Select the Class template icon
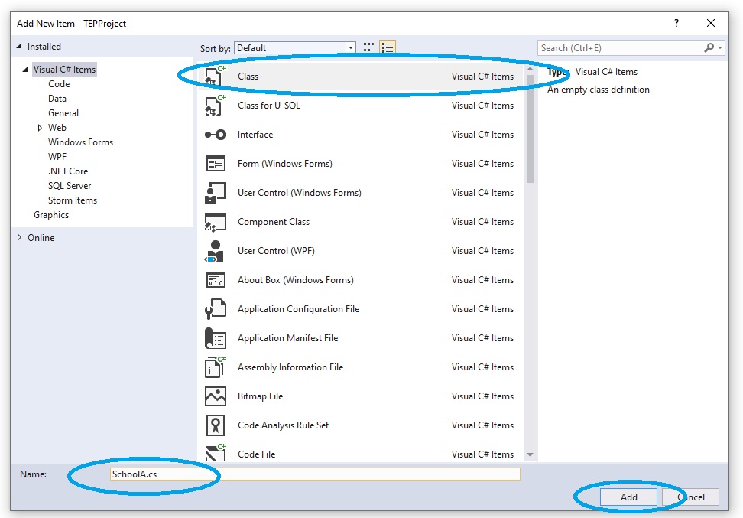This screenshot has width=743, height=518. pyautogui.click(x=215, y=76)
